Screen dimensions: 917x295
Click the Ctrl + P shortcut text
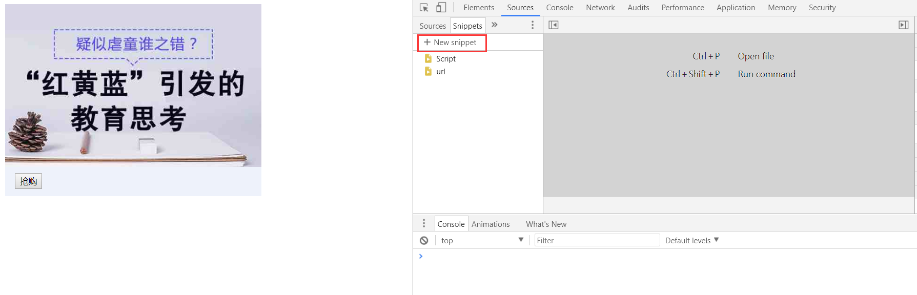click(706, 56)
